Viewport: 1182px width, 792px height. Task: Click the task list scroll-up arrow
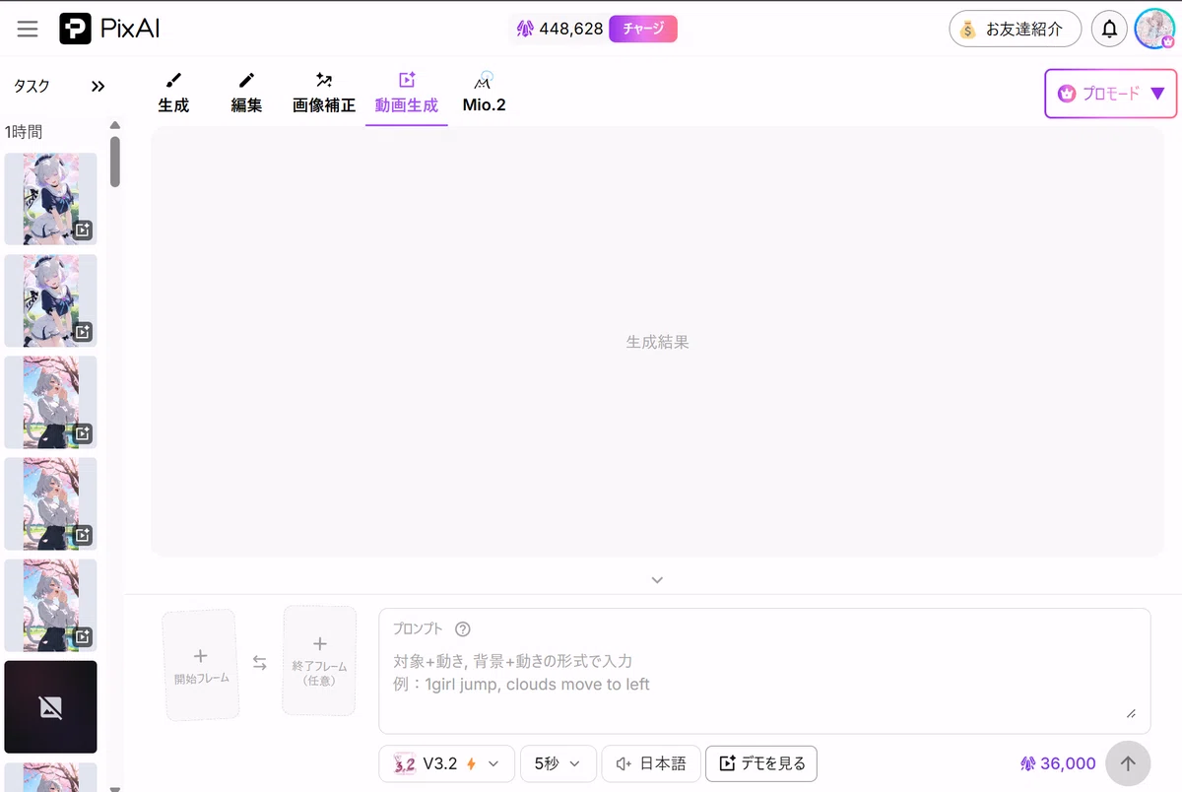tap(115, 125)
